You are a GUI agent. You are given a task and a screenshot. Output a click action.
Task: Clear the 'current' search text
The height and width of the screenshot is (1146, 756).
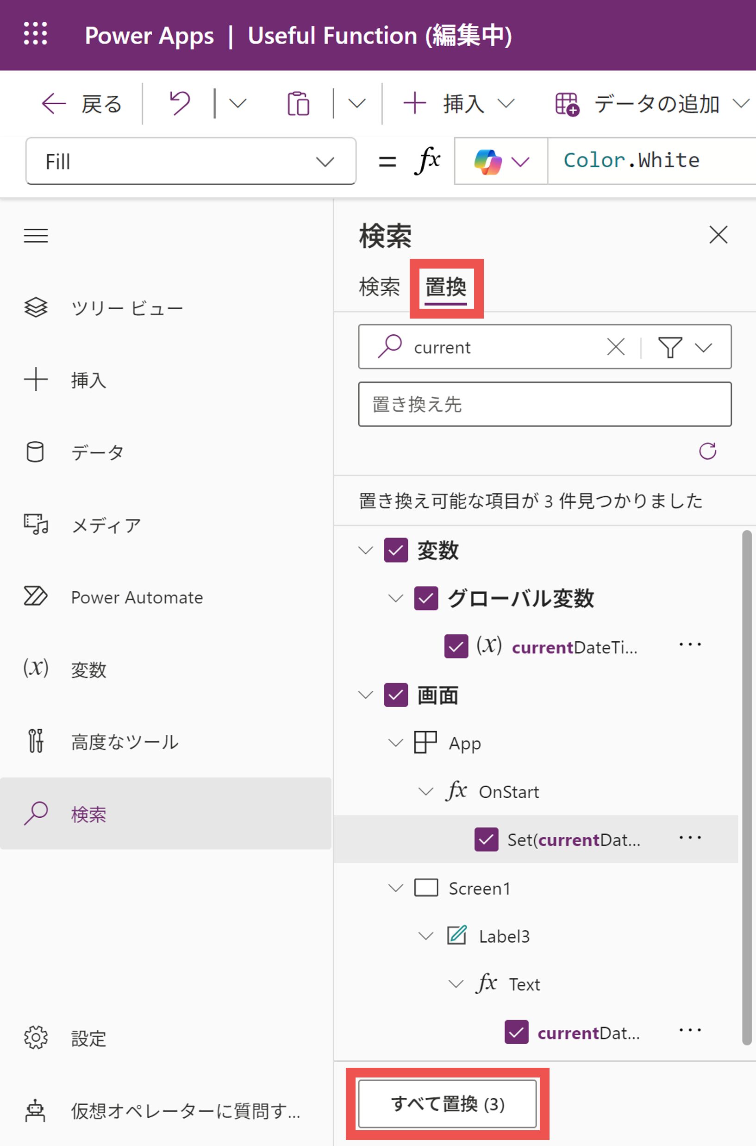pos(616,347)
